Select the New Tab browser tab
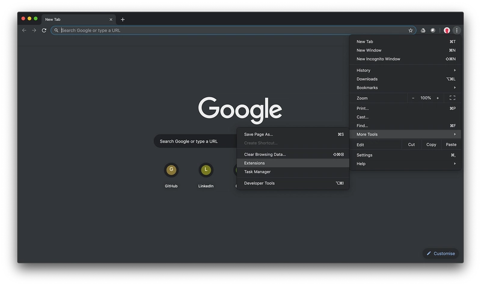 (x=79, y=20)
